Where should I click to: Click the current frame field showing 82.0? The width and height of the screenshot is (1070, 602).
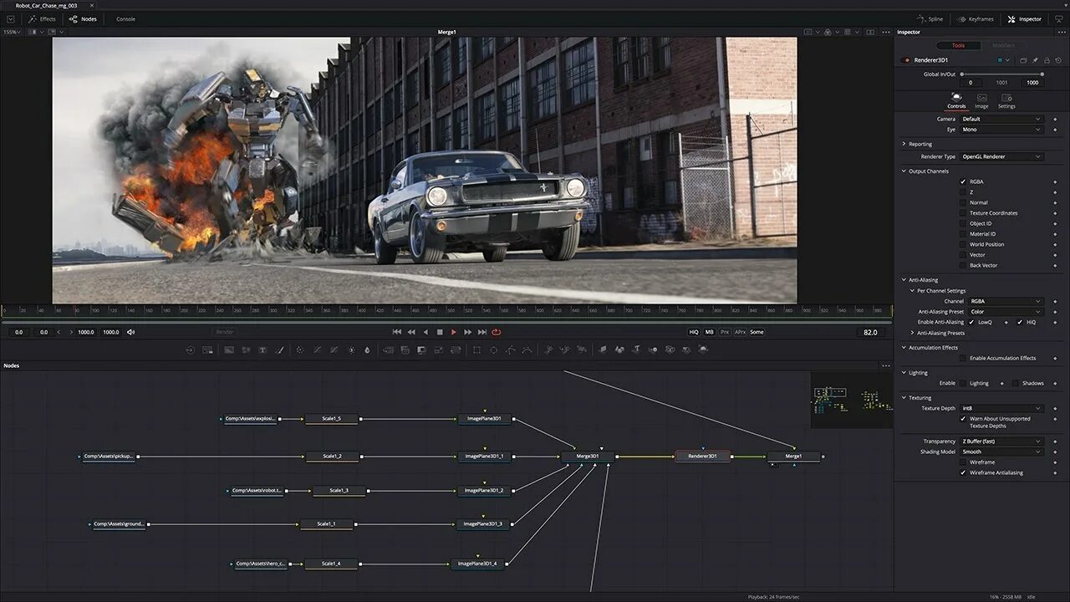click(870, 332)
